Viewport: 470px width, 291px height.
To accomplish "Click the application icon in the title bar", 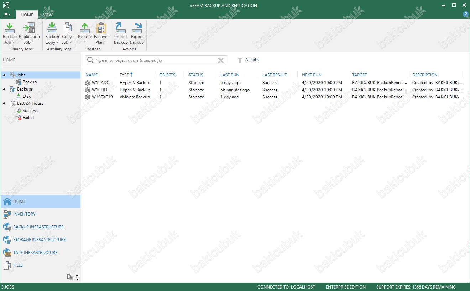I will tap(6, 5).
